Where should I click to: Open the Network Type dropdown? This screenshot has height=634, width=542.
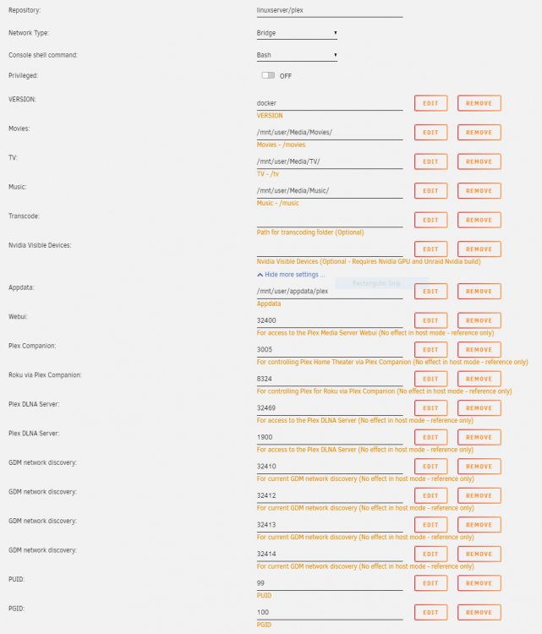297,33
